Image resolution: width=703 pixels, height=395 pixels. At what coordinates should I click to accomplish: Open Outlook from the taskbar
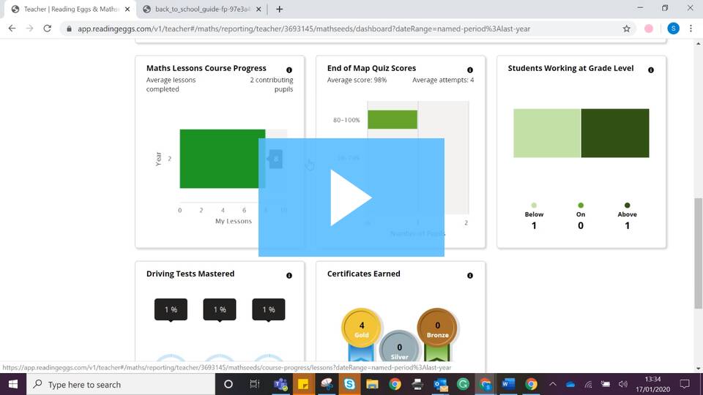(440, 384)
